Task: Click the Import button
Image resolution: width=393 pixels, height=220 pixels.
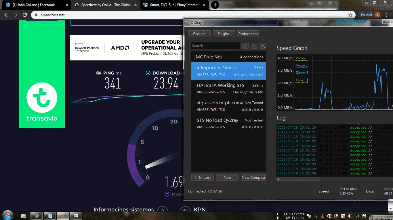Action: pyautogui.click(x=203, y=177)
